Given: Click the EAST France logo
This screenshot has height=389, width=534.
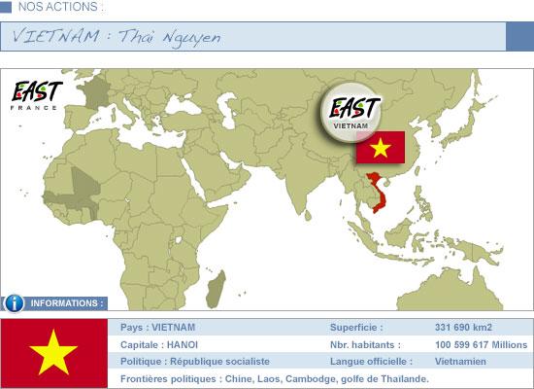Looking at the screenshot, I should pyautogui.click(x=37, y=95).
